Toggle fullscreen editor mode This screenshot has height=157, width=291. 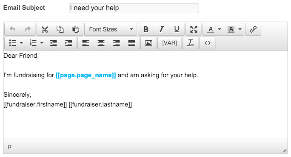(x=194, y=29)
